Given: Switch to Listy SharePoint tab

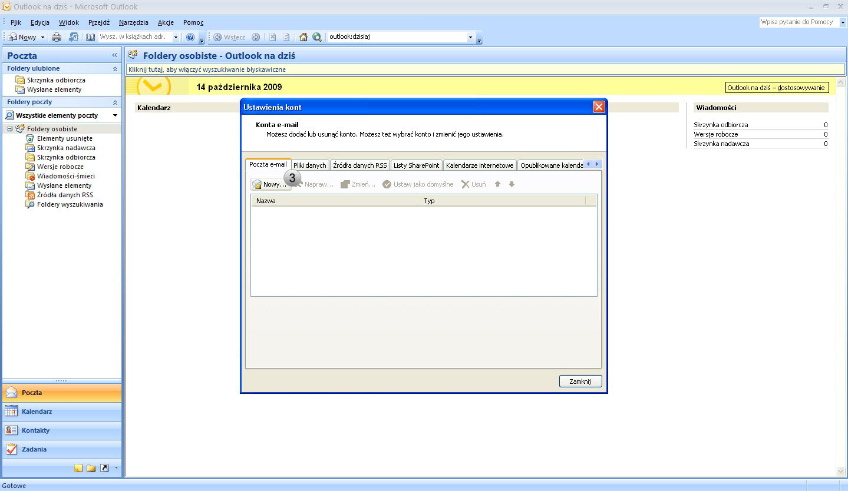Looking at the screenshot, I should (417, 165).
